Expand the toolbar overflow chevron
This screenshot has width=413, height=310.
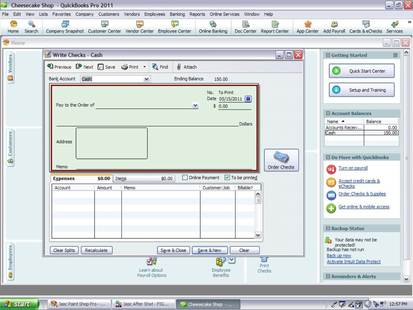coord(409,22)
